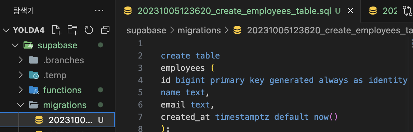Select the supabase folder icon
The image size is (413, 132).
point(28,45)
